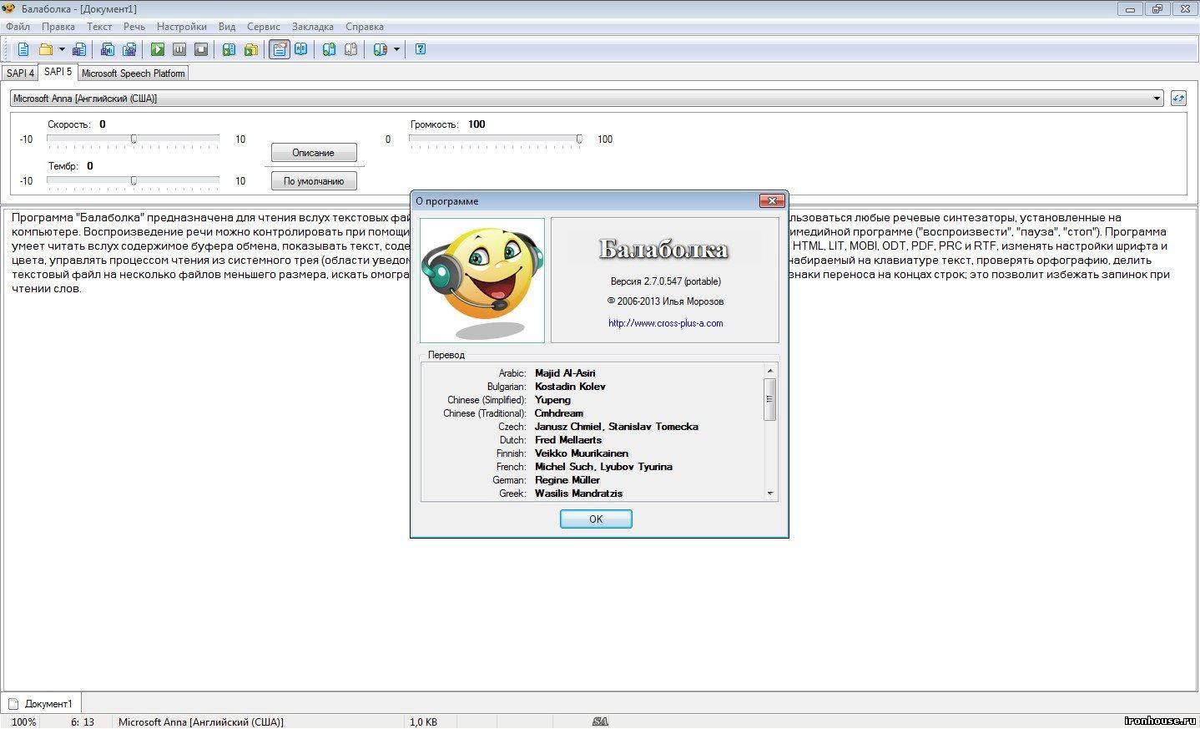Open the Текст menu
Screen dimensions: 1200x729
point(99,27)
